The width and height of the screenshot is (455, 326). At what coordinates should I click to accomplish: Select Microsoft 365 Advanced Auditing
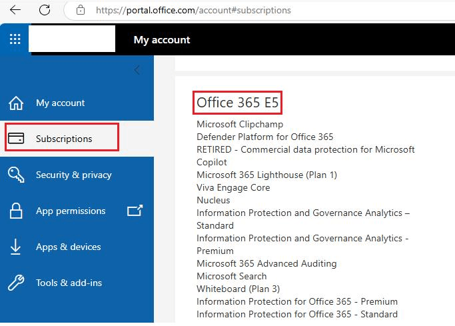pyautogui.click(x=266, y=263)
